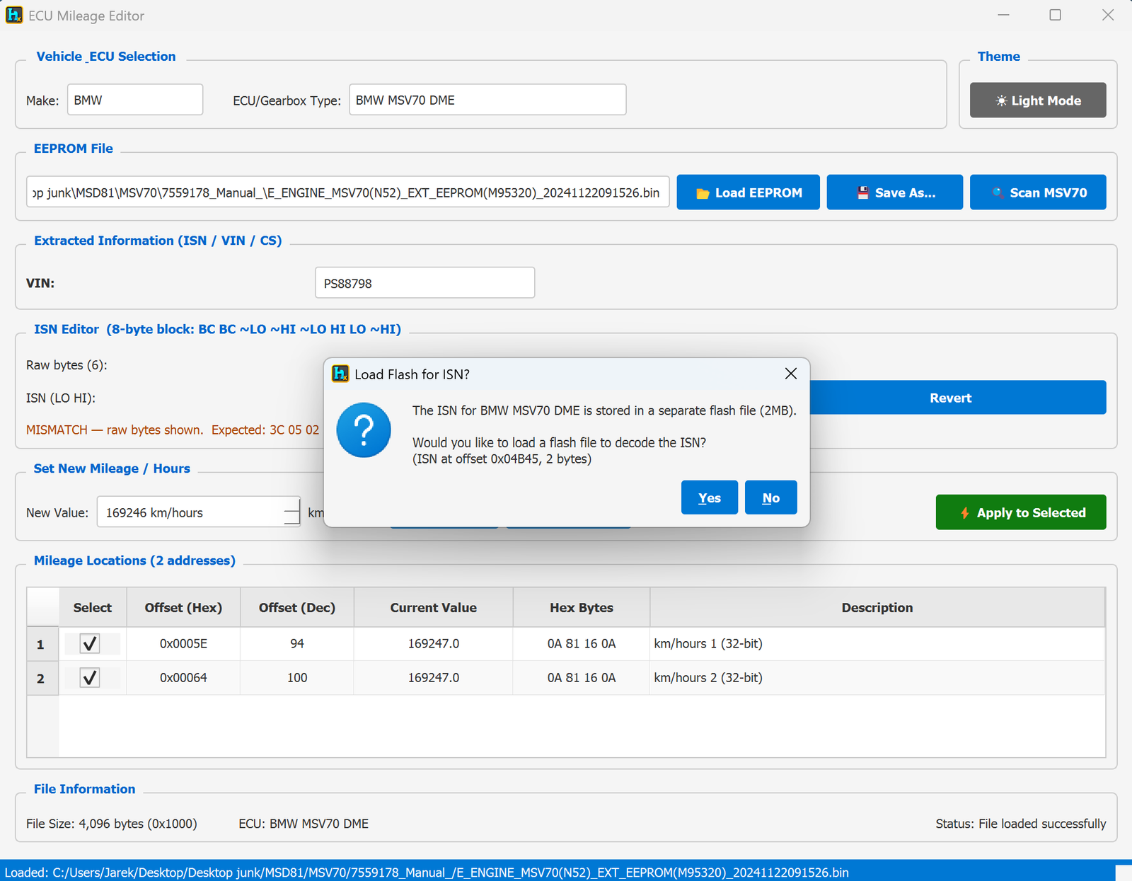Click the MISMATCH warning text
Image resolution: width=1132 pixels, height=881 pixels.
coord(173,430)
